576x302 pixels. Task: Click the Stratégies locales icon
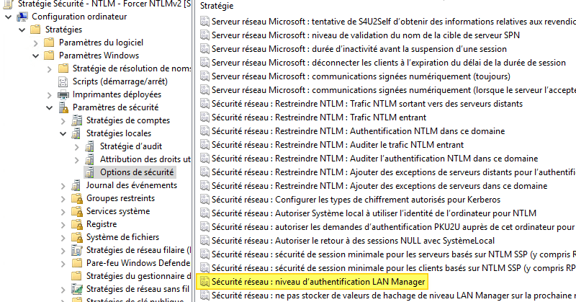[76, 133]
